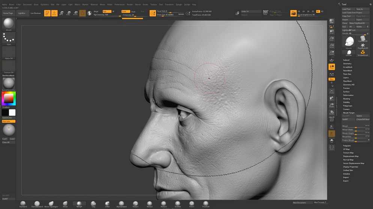This screenshot has width=373, height=209.
Task: Open the material sphere picker
Action: [9, 84]
